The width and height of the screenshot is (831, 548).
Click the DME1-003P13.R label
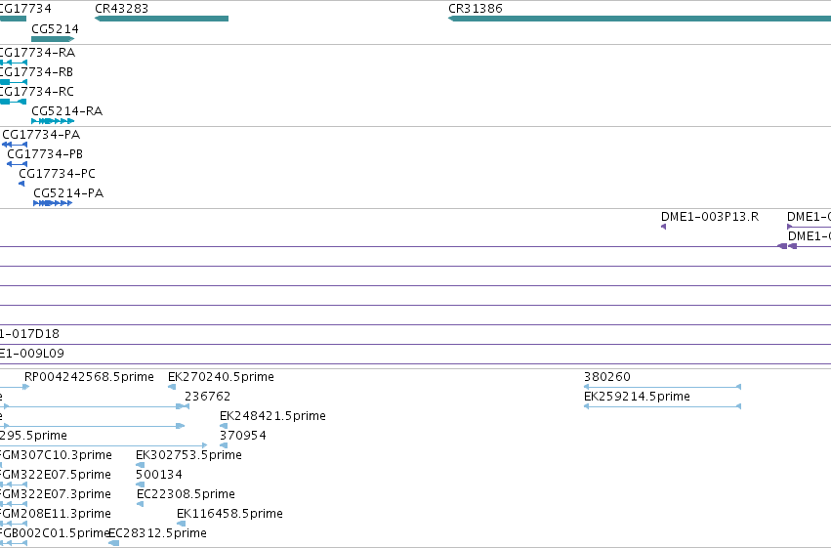(x=710, y=217)
